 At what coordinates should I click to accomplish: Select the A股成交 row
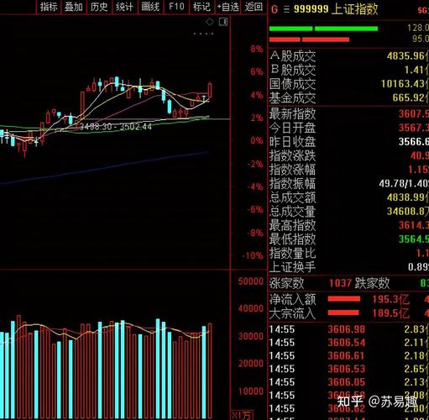349,56
